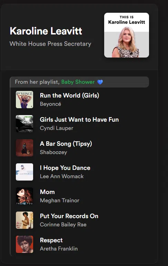Play the song Run the World (Girls)
This screenshot has height=266, width=168.
[x=69, y=95]
